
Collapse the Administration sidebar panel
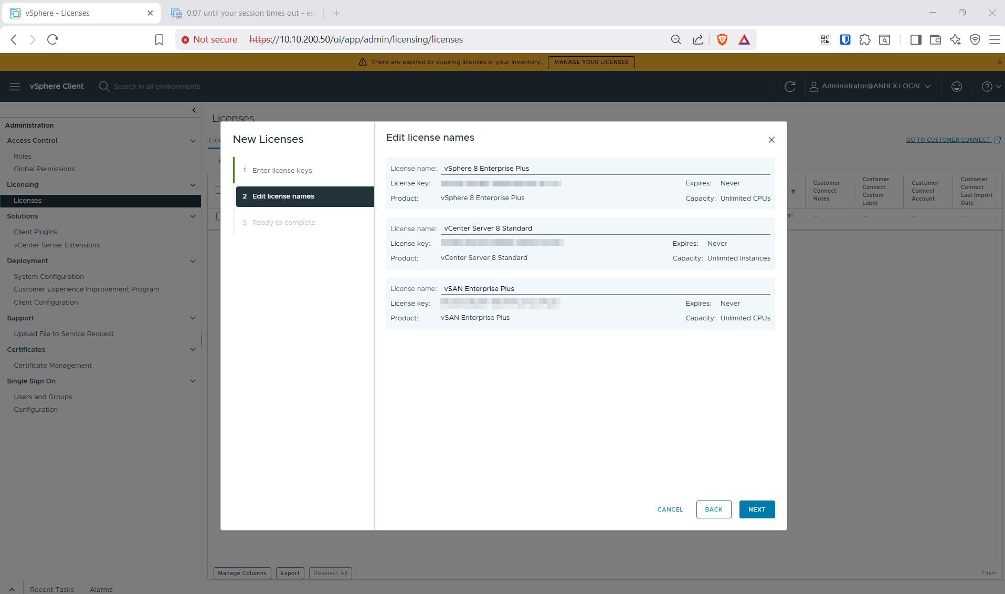point(194,110)
